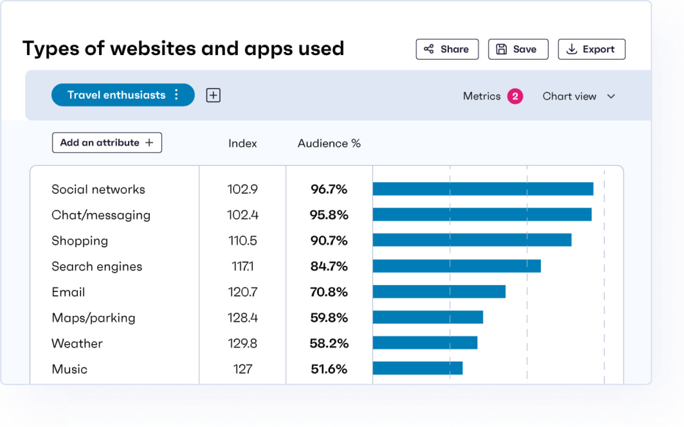Click Add an attribute
Viewport: 684px width, 427px height.
coord(107,142)
